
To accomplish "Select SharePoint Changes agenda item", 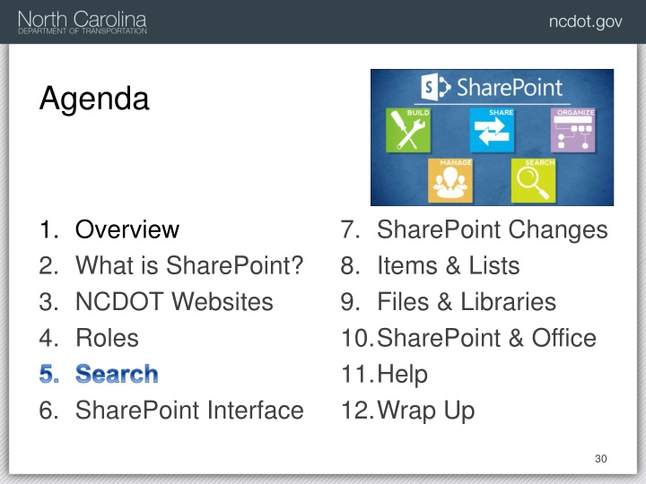I will 493,229.
